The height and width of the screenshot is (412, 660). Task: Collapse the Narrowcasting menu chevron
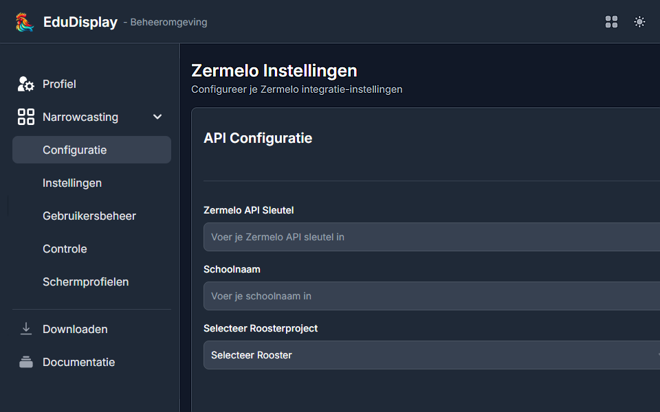(157, 117)
